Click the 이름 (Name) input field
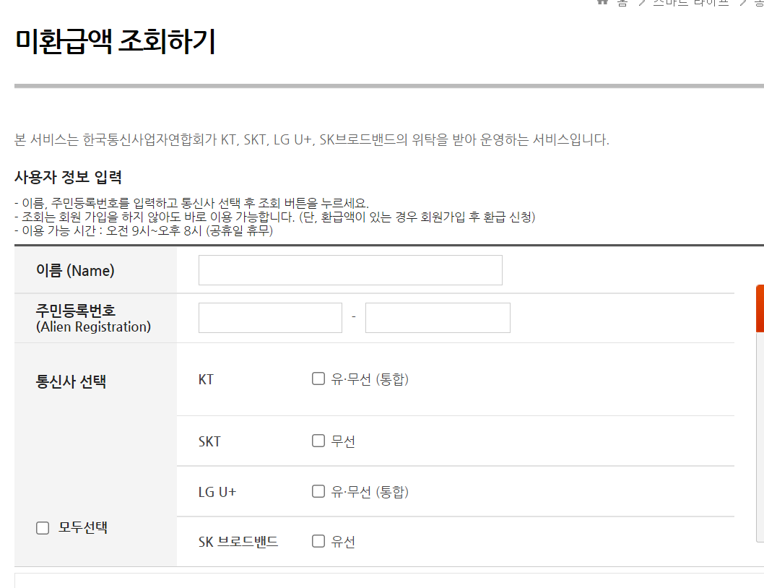 tap(350, 270)
